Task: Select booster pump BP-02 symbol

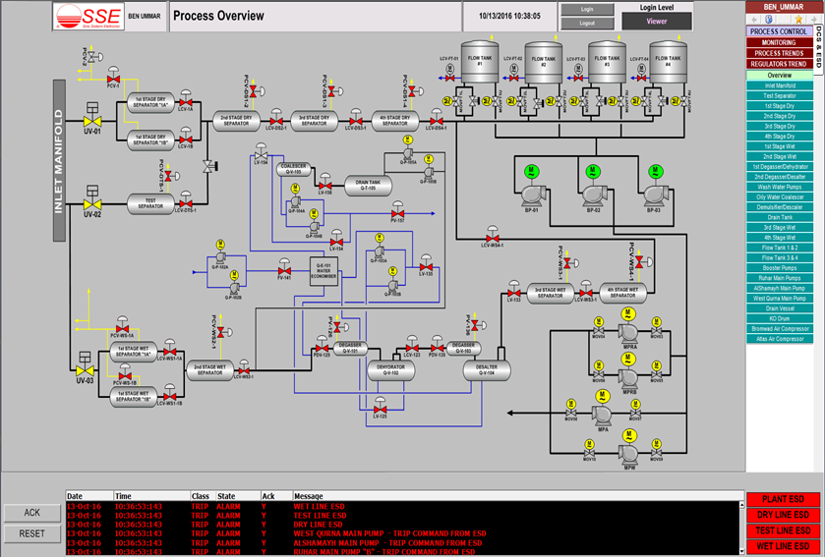Action: coord(594,195)
